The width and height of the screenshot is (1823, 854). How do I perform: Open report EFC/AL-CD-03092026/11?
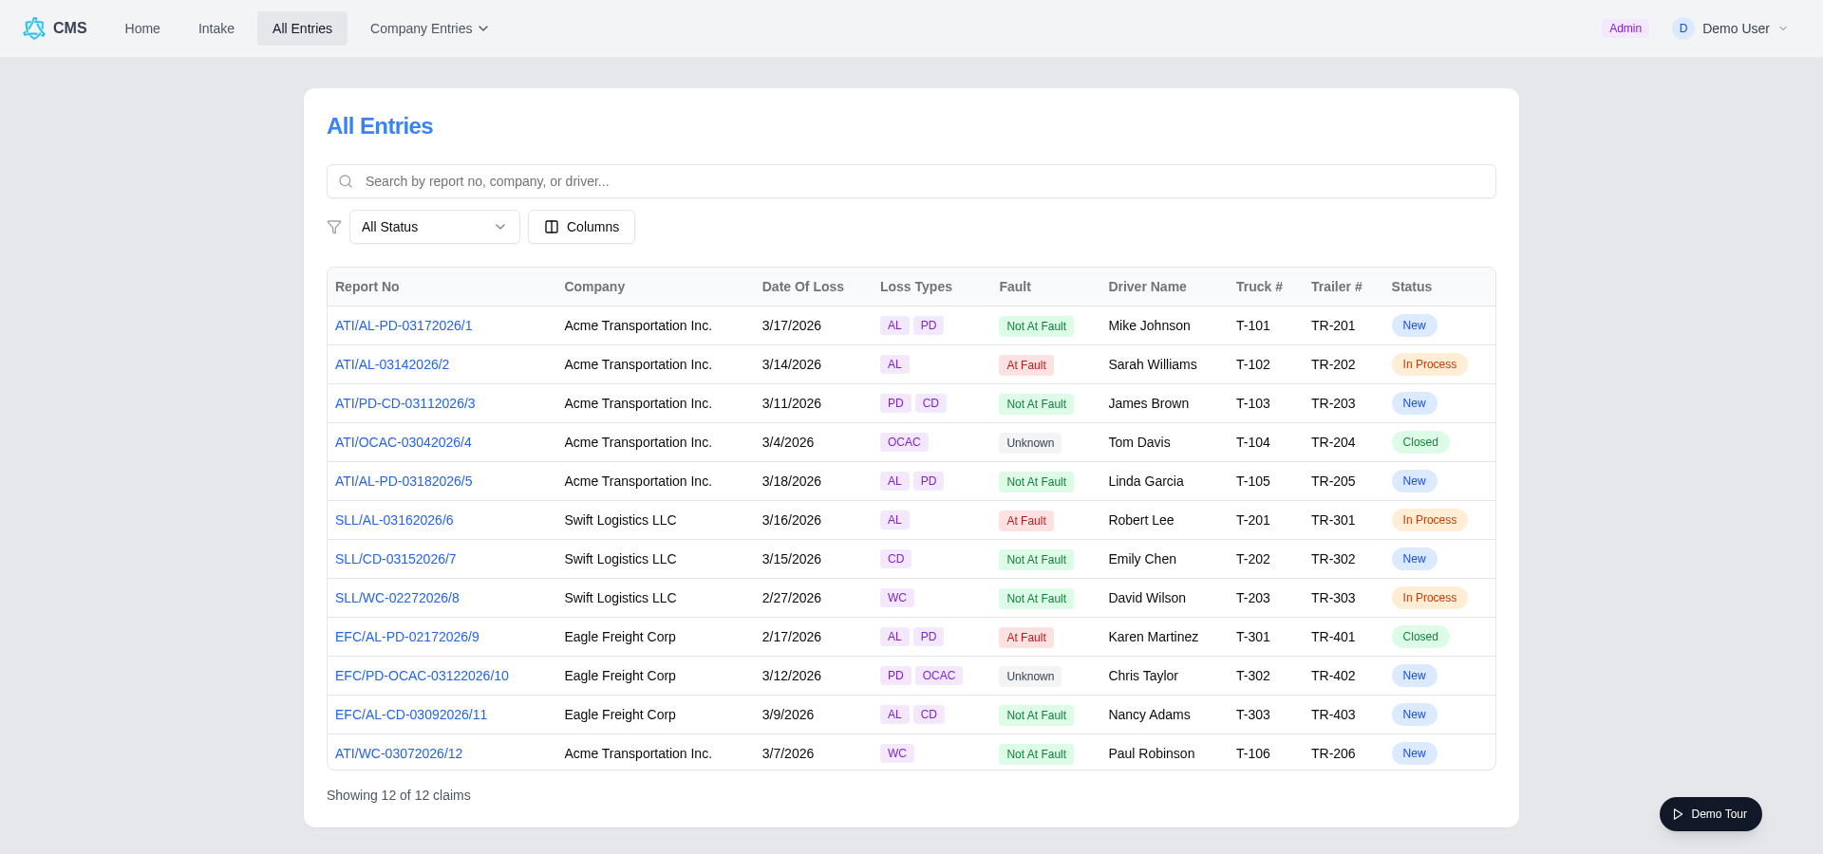(411, 715)
